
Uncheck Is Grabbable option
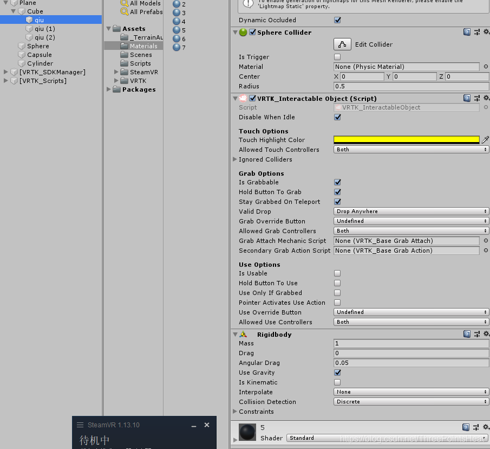(337, 182)
